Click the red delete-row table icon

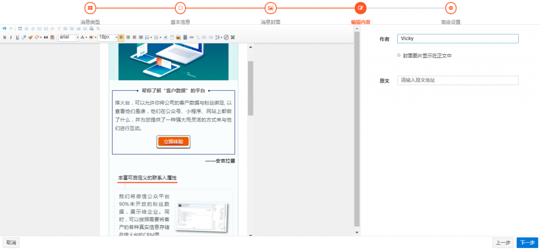click(52, 28)
